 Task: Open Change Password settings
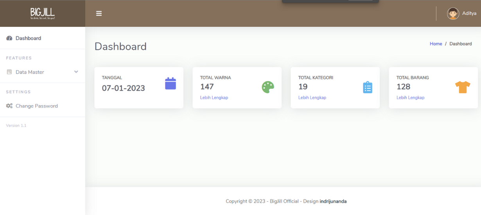point(36,106)
